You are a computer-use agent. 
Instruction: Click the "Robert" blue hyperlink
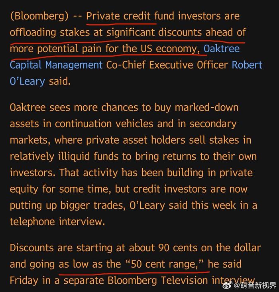[247, 65]
